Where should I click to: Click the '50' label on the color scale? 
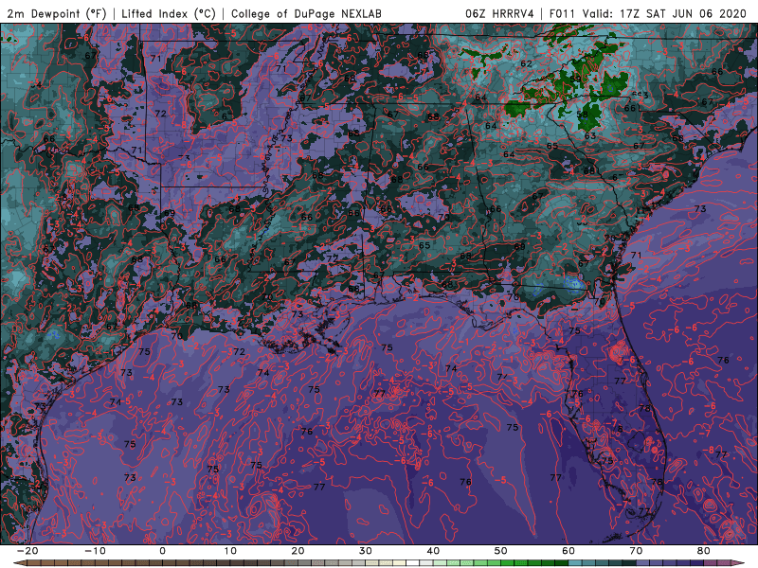[501, 551]
